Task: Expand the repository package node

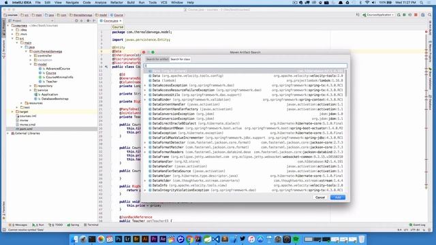Action: (x=31, y=86)
